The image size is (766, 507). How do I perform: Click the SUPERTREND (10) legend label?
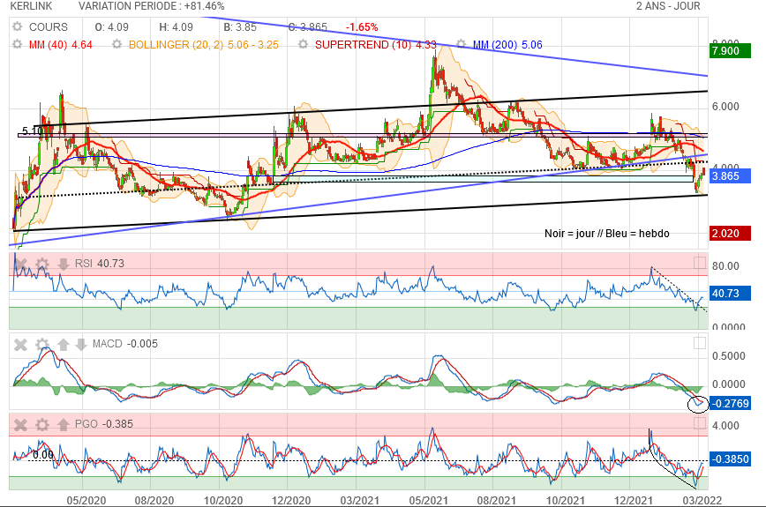(376, 44)
